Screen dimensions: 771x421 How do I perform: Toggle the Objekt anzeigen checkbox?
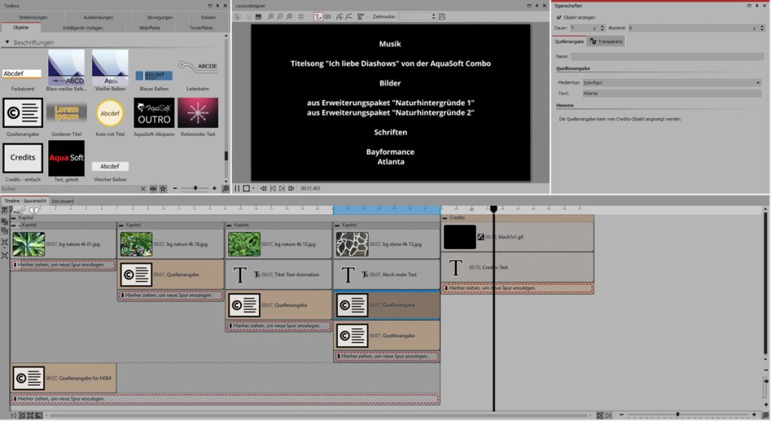(x=559, y=17)
